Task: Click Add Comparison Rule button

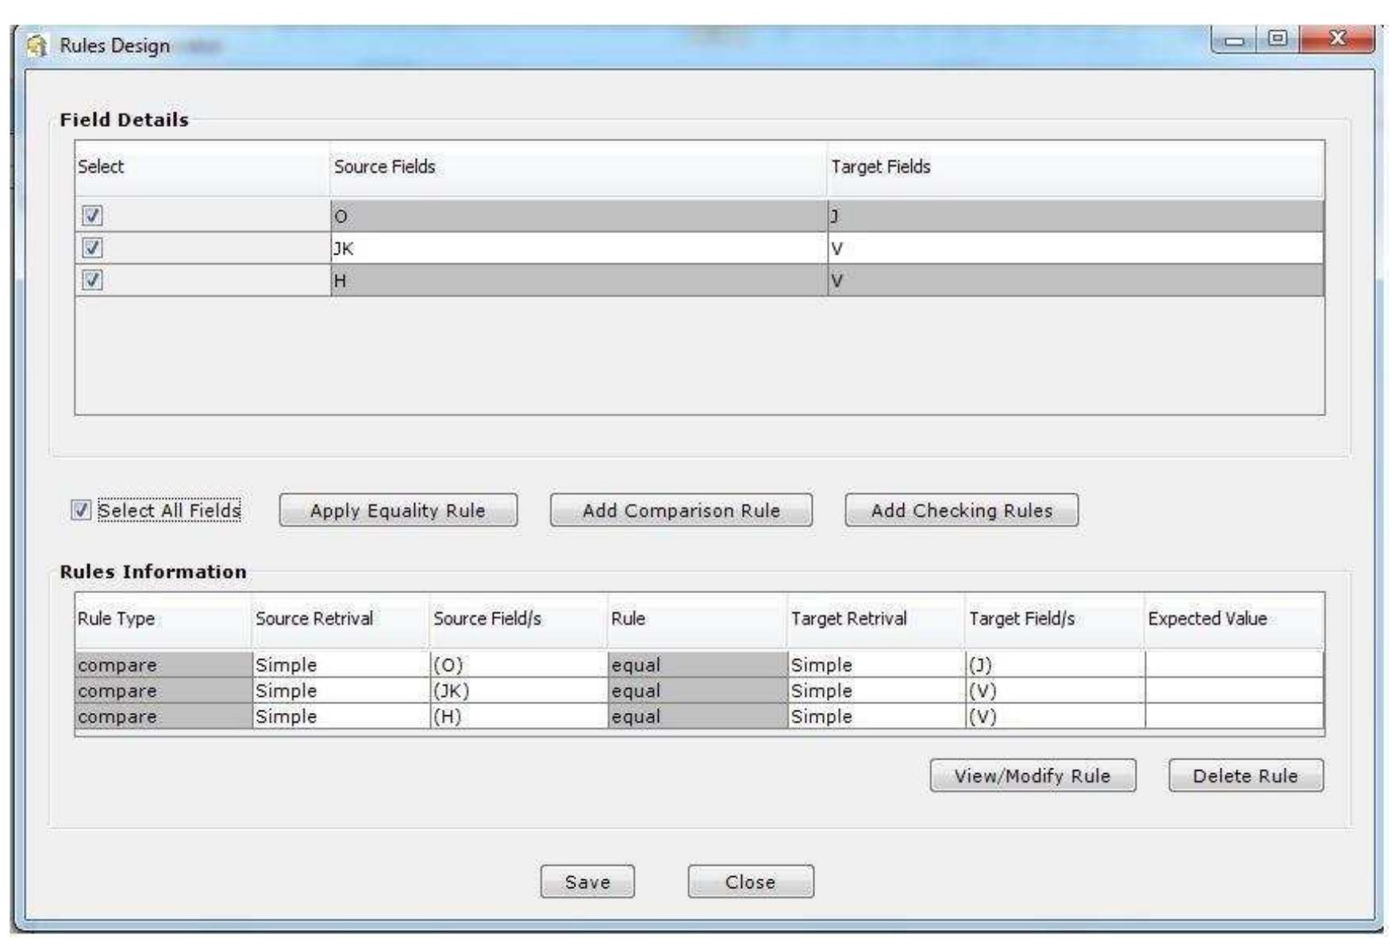Action: (x=681, y=510)
